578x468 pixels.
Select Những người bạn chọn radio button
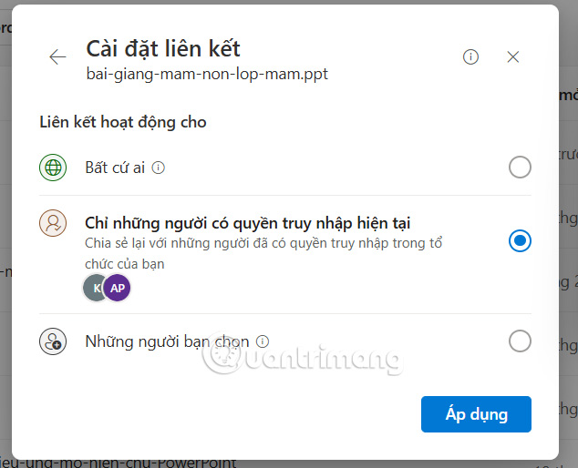click(520, 341)
